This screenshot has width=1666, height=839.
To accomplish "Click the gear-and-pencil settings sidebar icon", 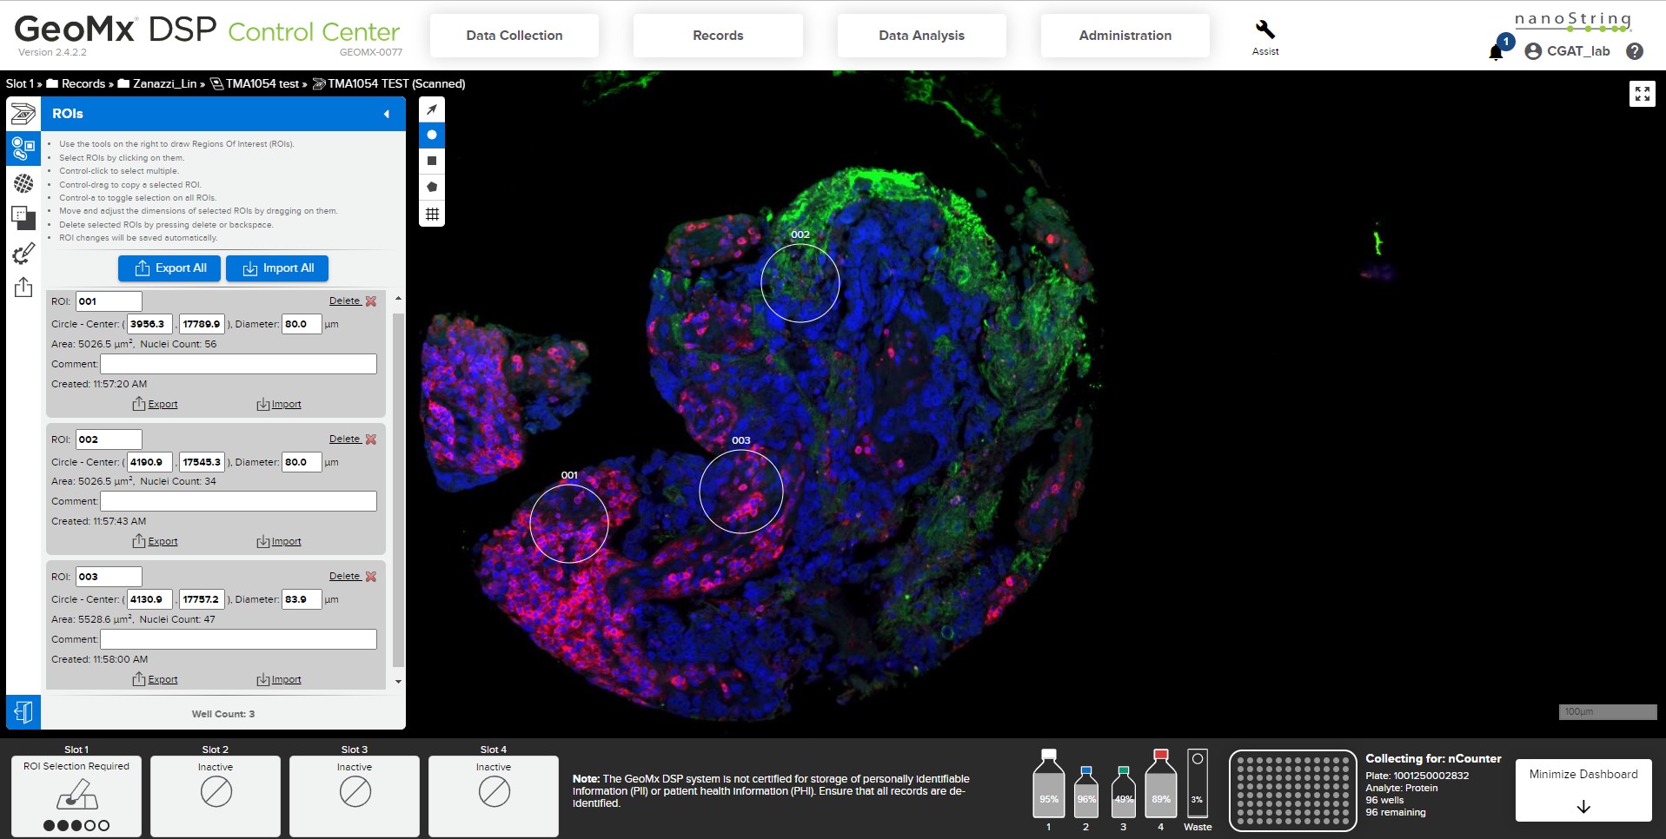I will click(x=23, y=253).
